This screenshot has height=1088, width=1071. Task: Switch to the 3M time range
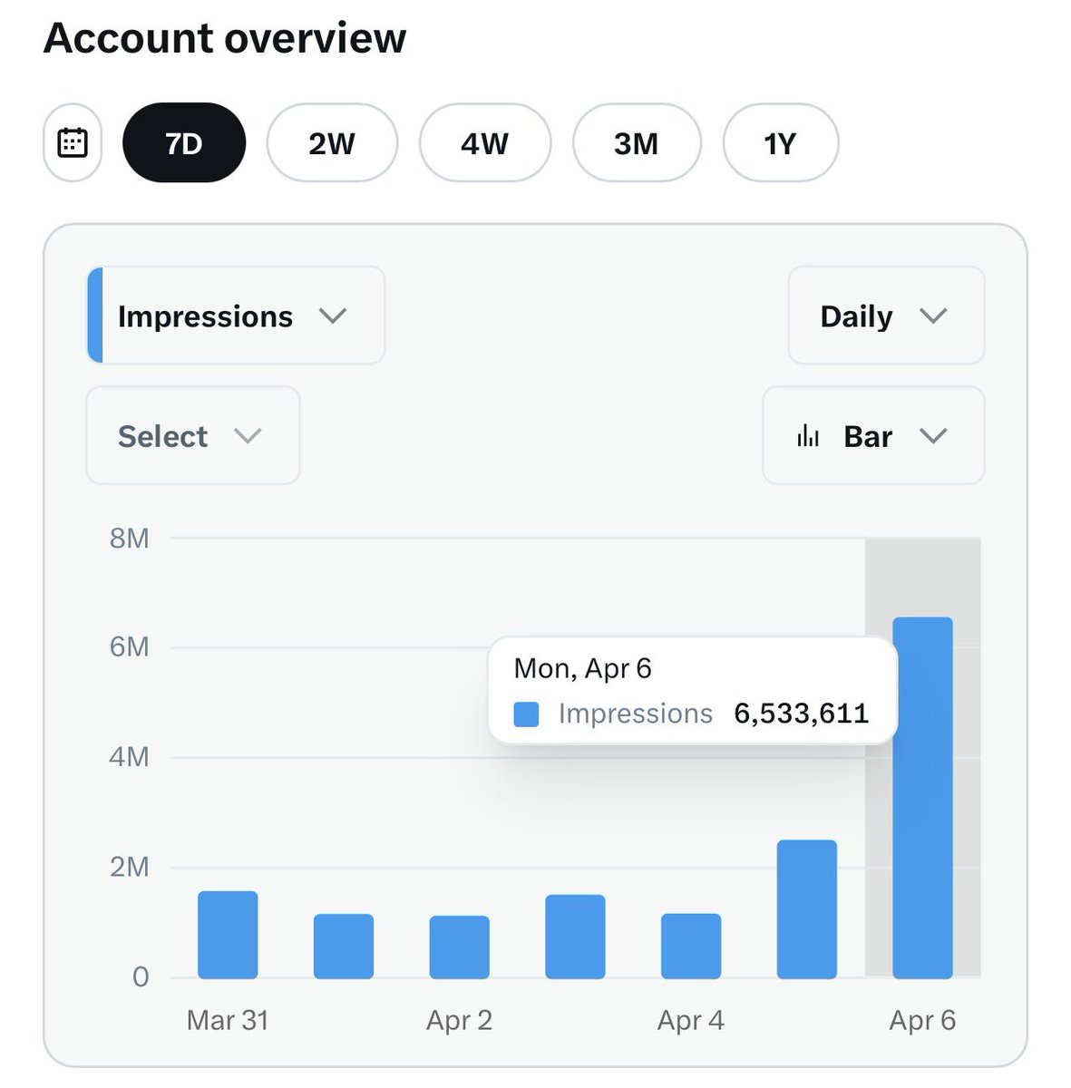tap(637, 143)
